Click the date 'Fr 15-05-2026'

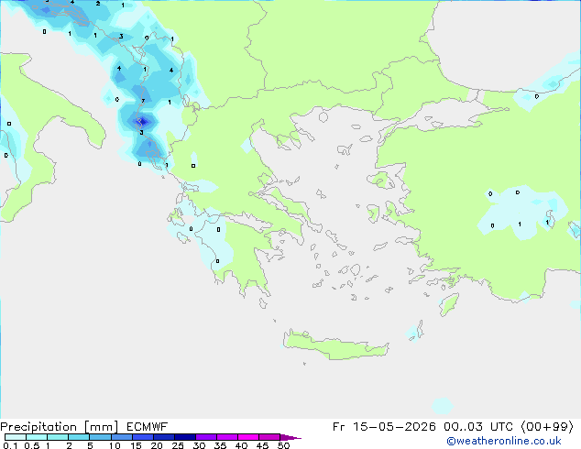(x=384, y=427)
